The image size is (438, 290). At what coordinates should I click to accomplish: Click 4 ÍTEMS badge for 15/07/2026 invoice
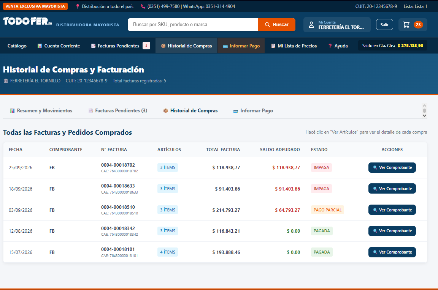(168, 252)
